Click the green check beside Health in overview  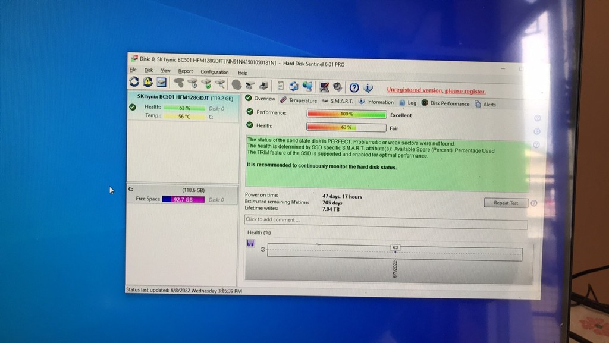[x=249, y=125]
